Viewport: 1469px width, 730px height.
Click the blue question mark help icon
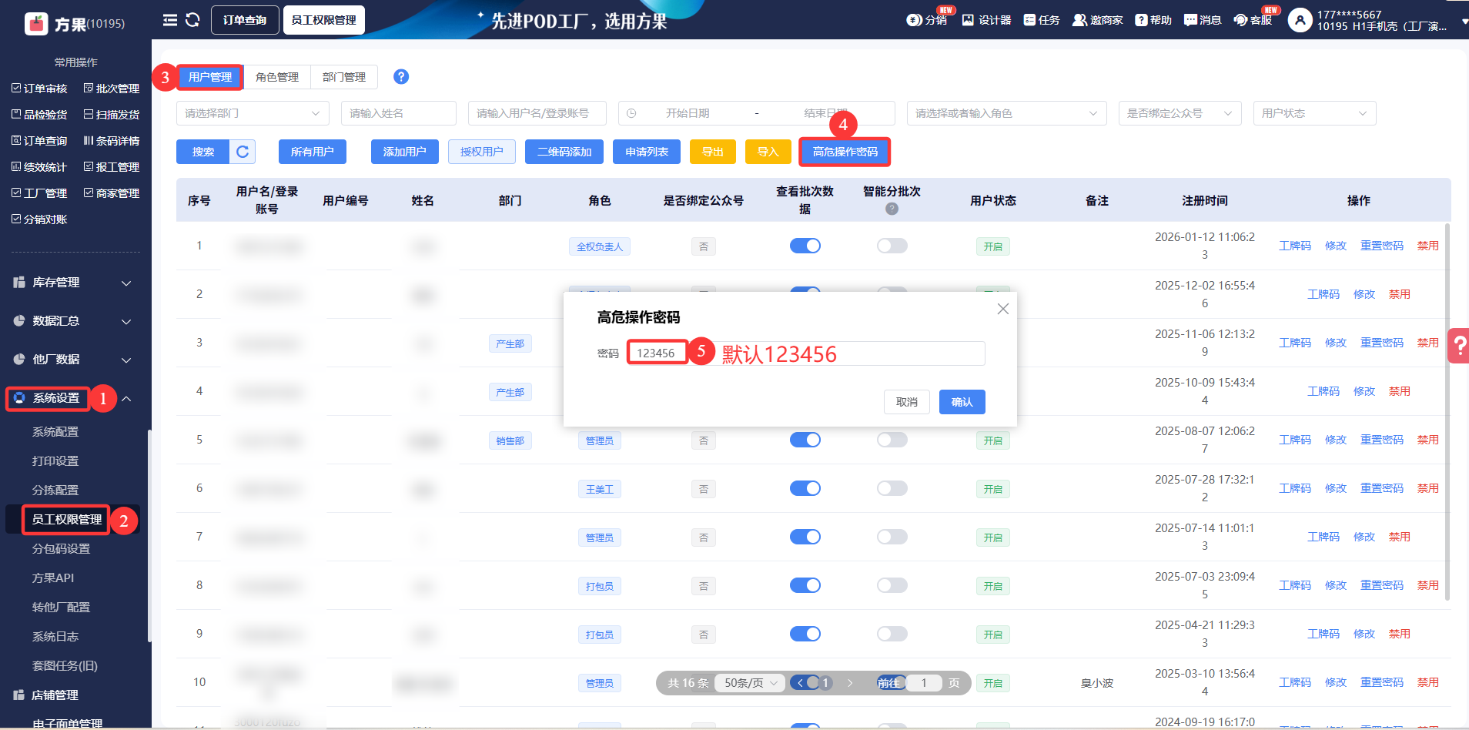tap(401, 77)
